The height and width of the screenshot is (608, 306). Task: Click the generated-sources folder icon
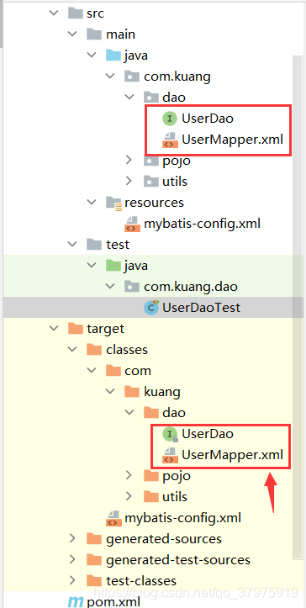(94, 538)
